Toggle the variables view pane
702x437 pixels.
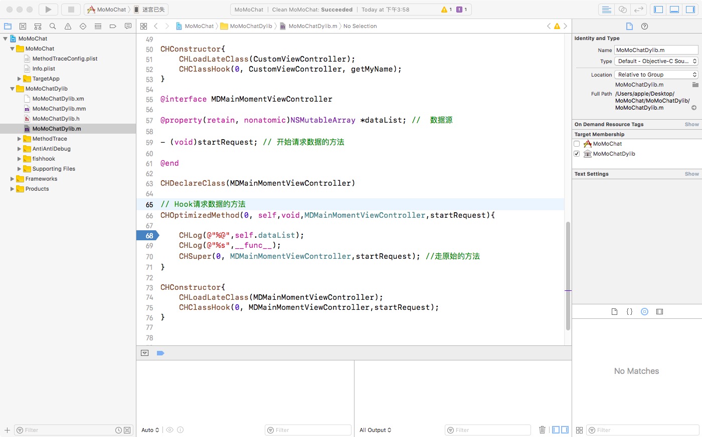(x=556, y=429)
